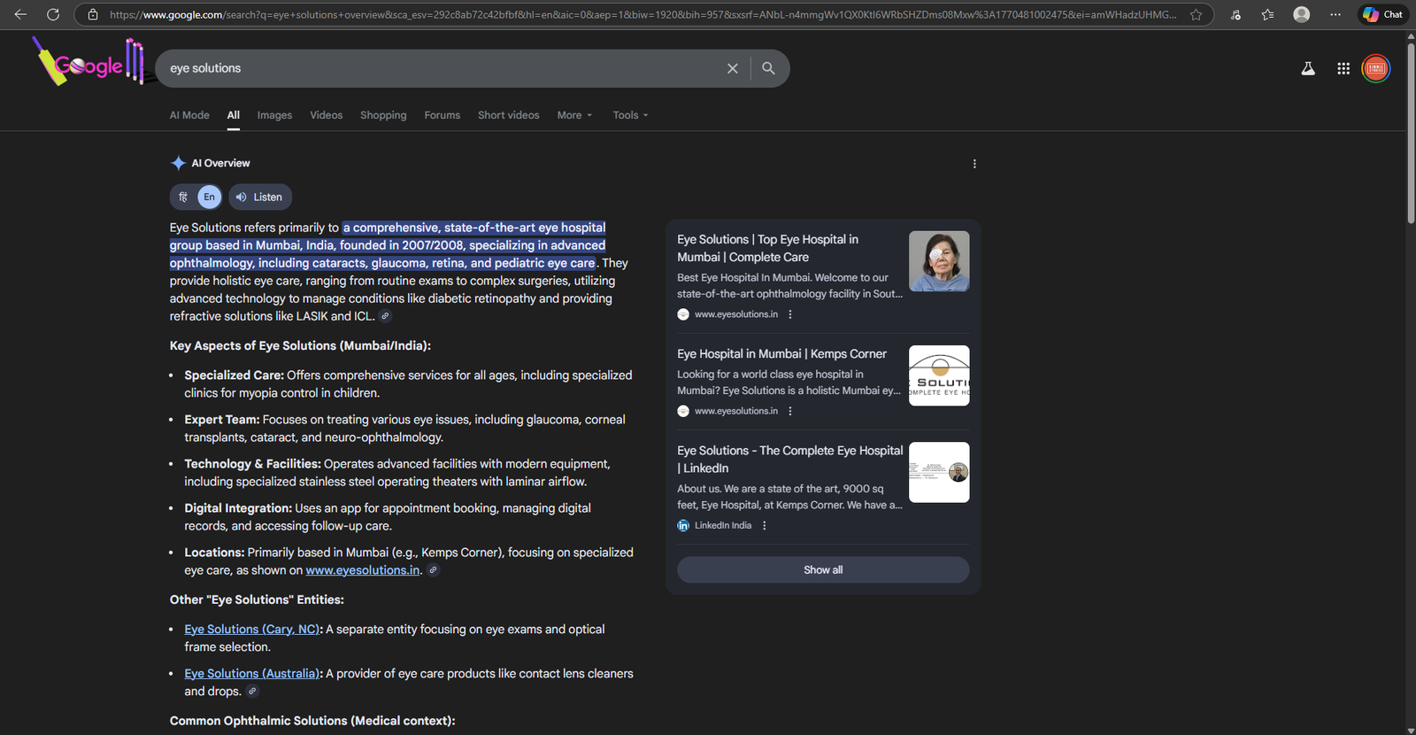Click the LinkedIn result thumbnail

click(939, 472)
